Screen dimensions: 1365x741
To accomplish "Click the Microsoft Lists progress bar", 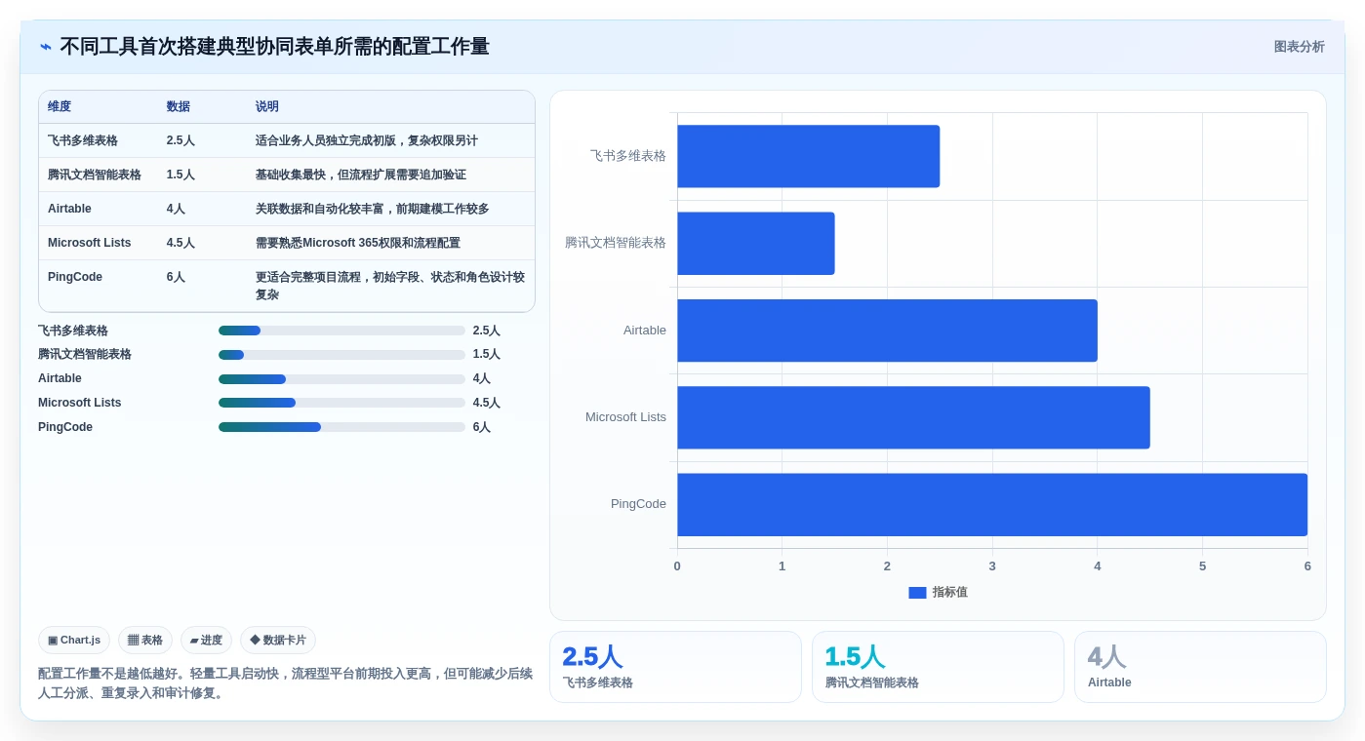I will coord(341,403).
